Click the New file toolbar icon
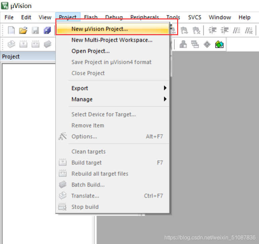The height and width of the screenshot is (244, 259). click(x=11, y=30)
